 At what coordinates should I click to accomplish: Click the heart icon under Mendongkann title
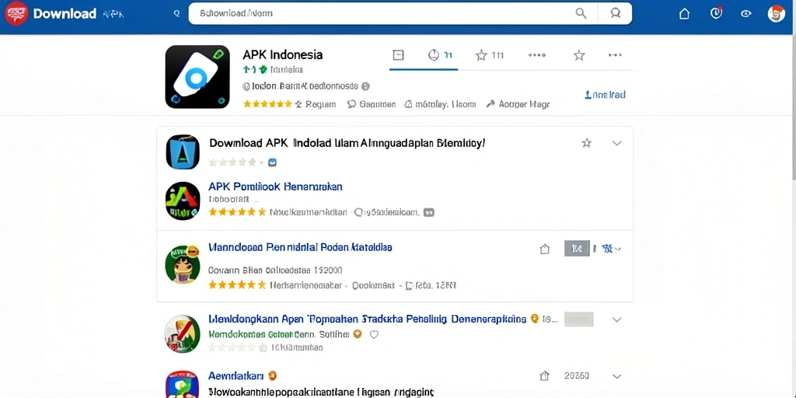coord(374,334)
